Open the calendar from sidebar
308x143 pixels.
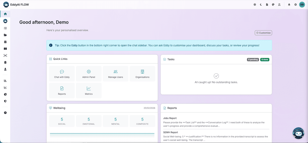click(5, 42)
